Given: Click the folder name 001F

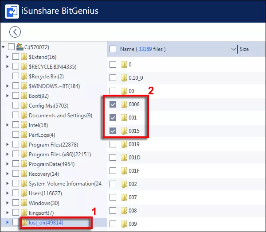Looking at the screenshot, I should [x=134, y=171].
